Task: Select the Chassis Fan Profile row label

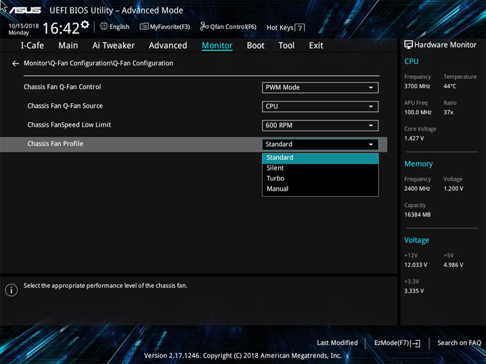Action: pos(55,144)
